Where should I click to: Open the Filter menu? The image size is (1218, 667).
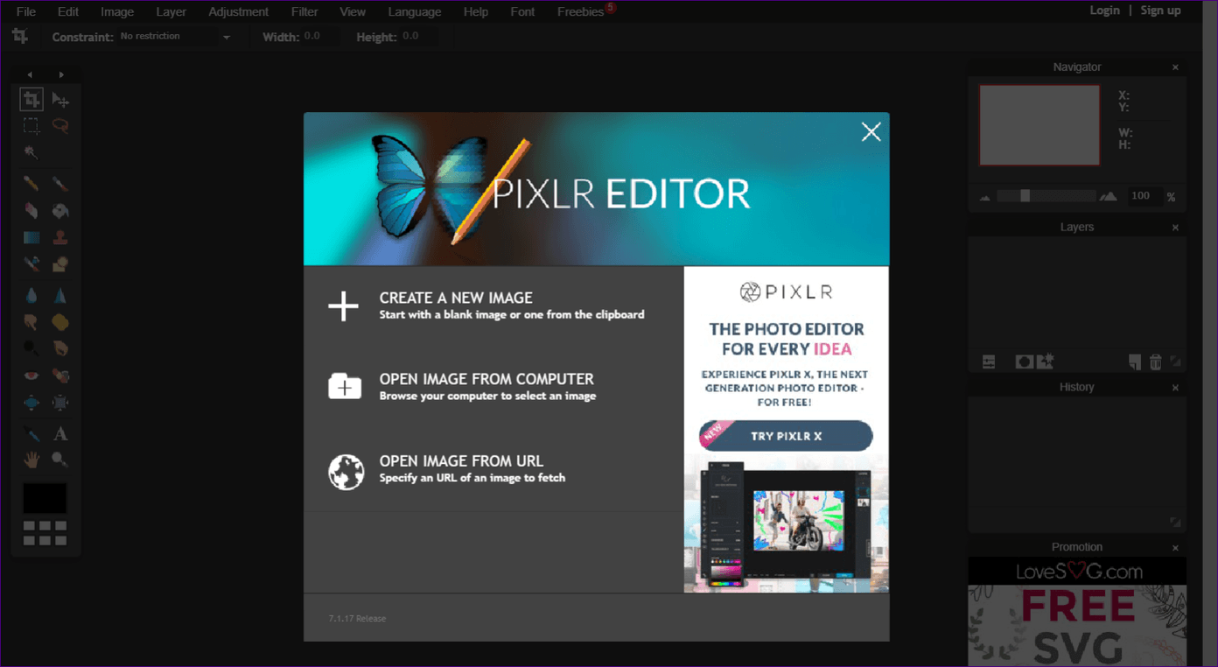coord(304,11)
